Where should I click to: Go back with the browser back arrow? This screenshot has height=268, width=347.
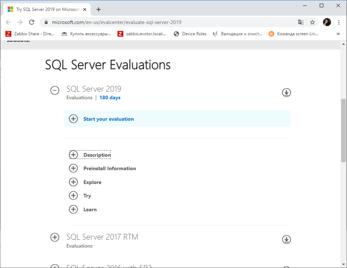8,22
